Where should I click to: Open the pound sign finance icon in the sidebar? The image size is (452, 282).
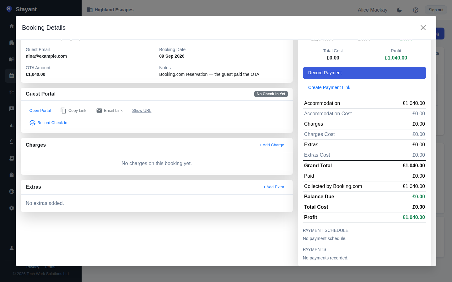pos(12,142)
